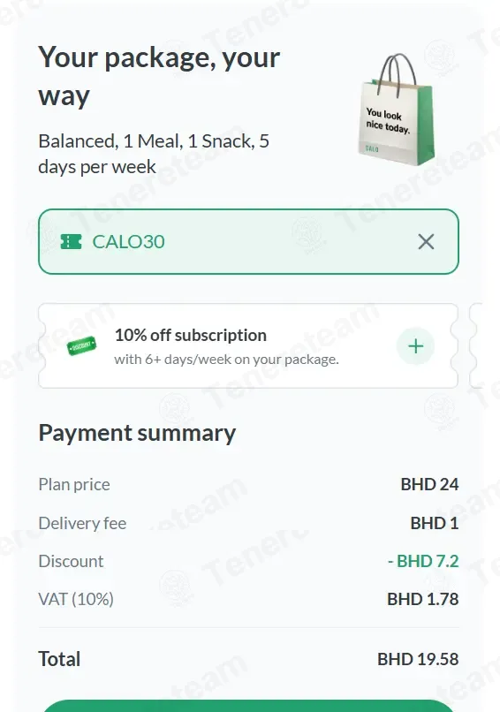Screen dimensions: 500x712
Task: Add the 10% off subscription offer
Action: pyautogui.click(x=415, y=346)
